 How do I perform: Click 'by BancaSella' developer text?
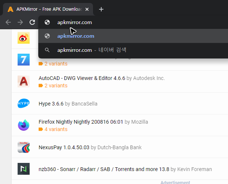[x=81, y=104]
